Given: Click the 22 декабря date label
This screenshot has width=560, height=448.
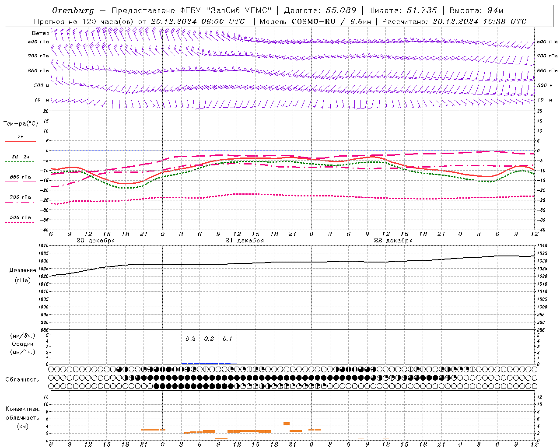Looking at the screenshot, I should 393,241.
